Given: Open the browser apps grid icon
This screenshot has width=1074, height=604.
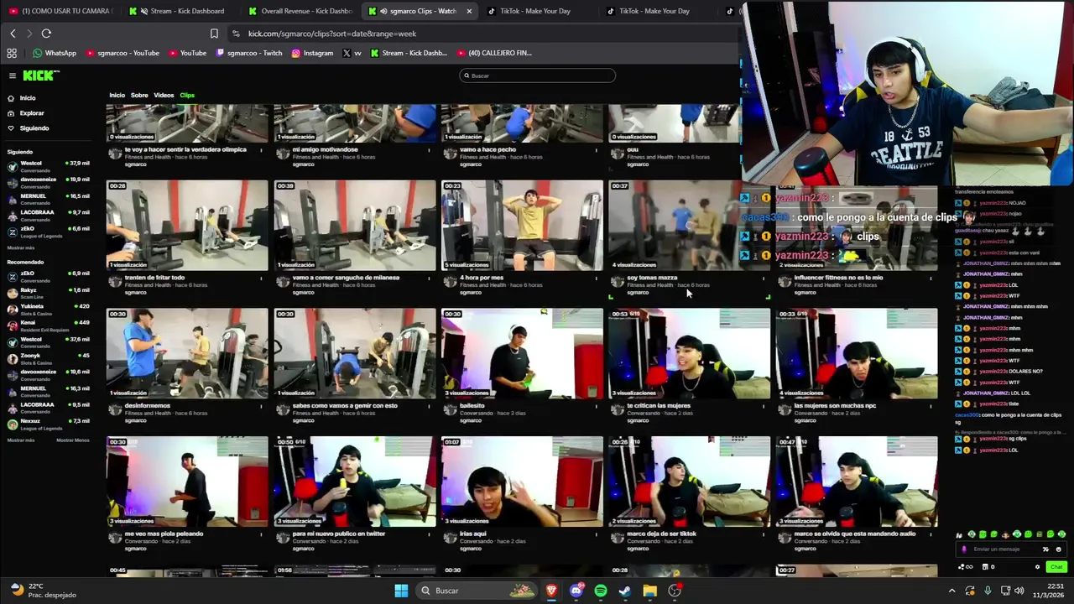Looking at the screenshot, I should 12,53.
